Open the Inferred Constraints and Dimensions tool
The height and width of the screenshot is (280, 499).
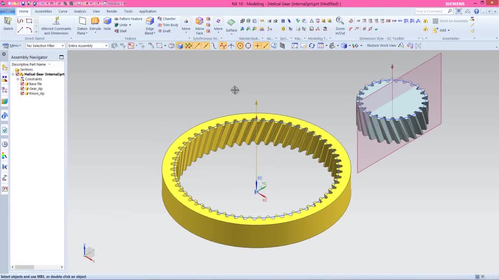pyautogui.click(x=56, y=26)
